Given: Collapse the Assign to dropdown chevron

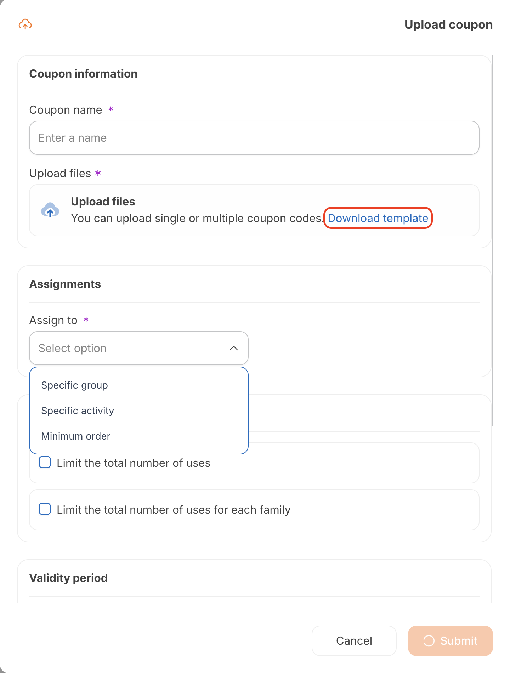Looking at the screenshot, I should 233,348.
